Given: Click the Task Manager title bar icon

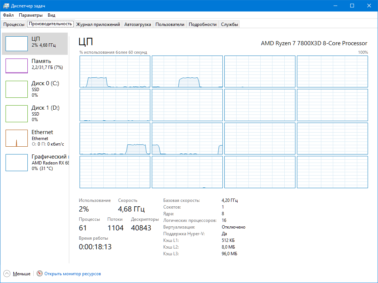Looking at the screenshot, I should pos(6,6).
